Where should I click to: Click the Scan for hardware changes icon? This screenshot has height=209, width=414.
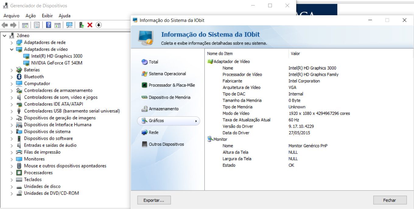coord(69,25)
